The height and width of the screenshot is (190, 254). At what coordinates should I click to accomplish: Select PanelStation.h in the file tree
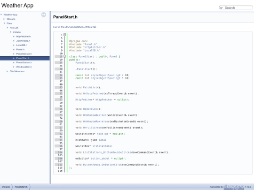pyautogui.click(x=24, y=62)
